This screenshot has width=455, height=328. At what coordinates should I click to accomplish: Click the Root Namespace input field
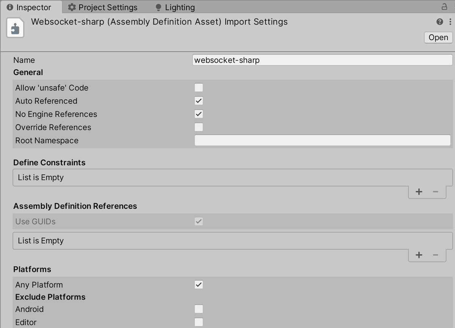[322, 140]
